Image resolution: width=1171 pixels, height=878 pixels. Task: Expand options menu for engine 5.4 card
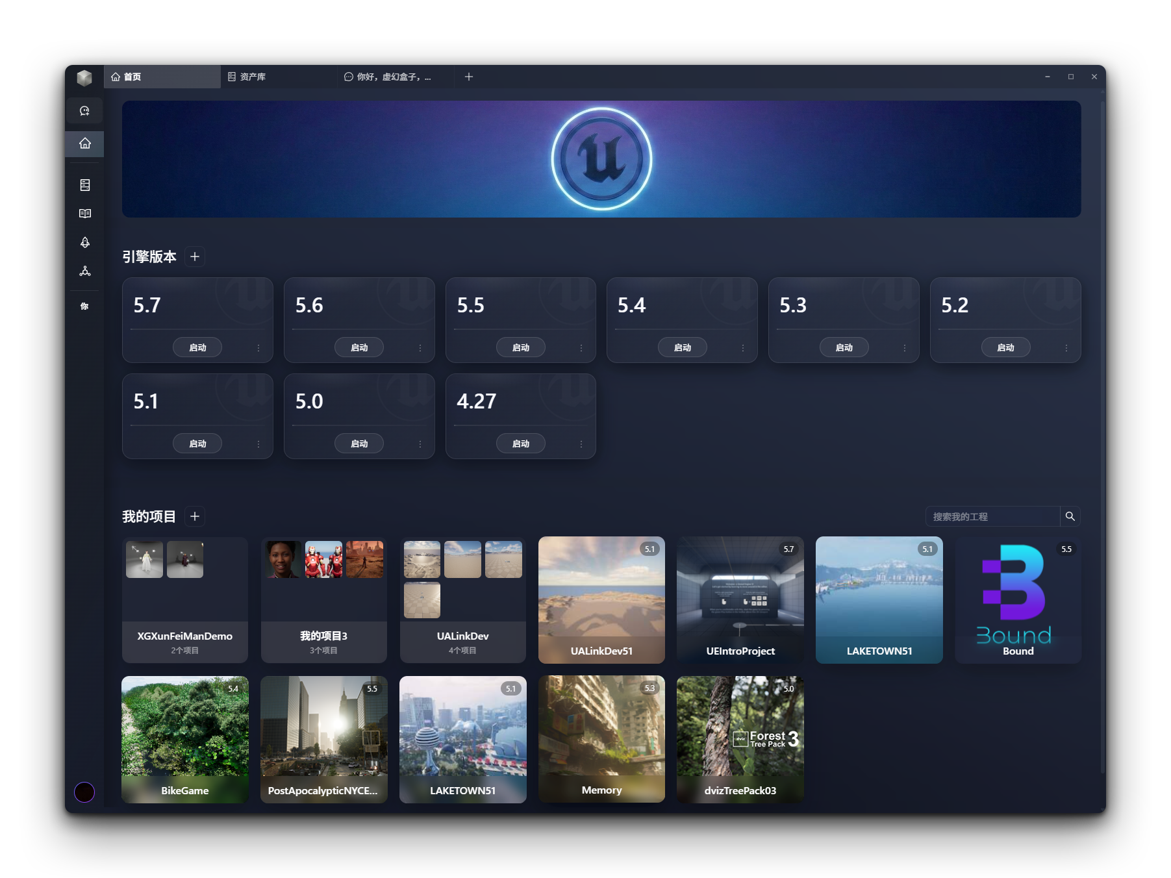[x=743, y=348]
